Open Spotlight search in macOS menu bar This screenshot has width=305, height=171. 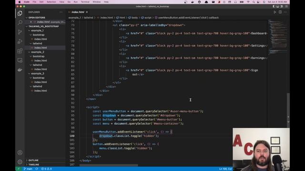(254, 2)
